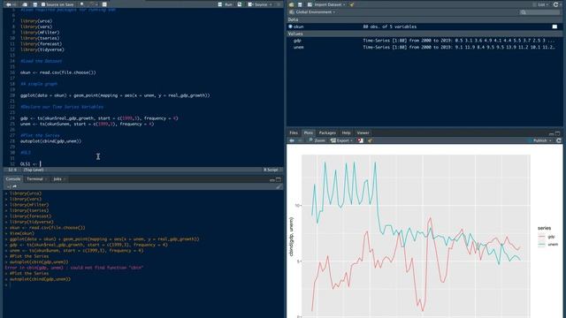Select the Plots tab
Screen dimensions: 566x318
tap(309, 132)
